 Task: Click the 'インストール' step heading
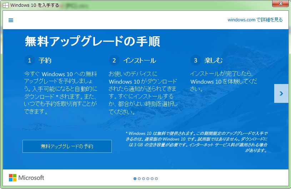coord(140,61)
